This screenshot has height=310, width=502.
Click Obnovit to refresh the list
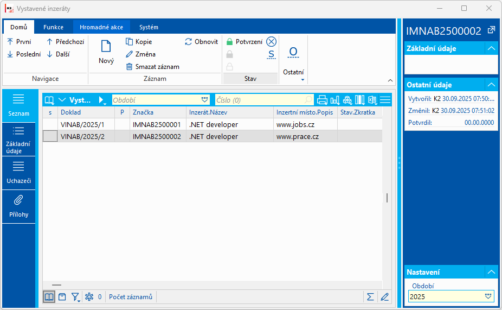click(201, 42)
